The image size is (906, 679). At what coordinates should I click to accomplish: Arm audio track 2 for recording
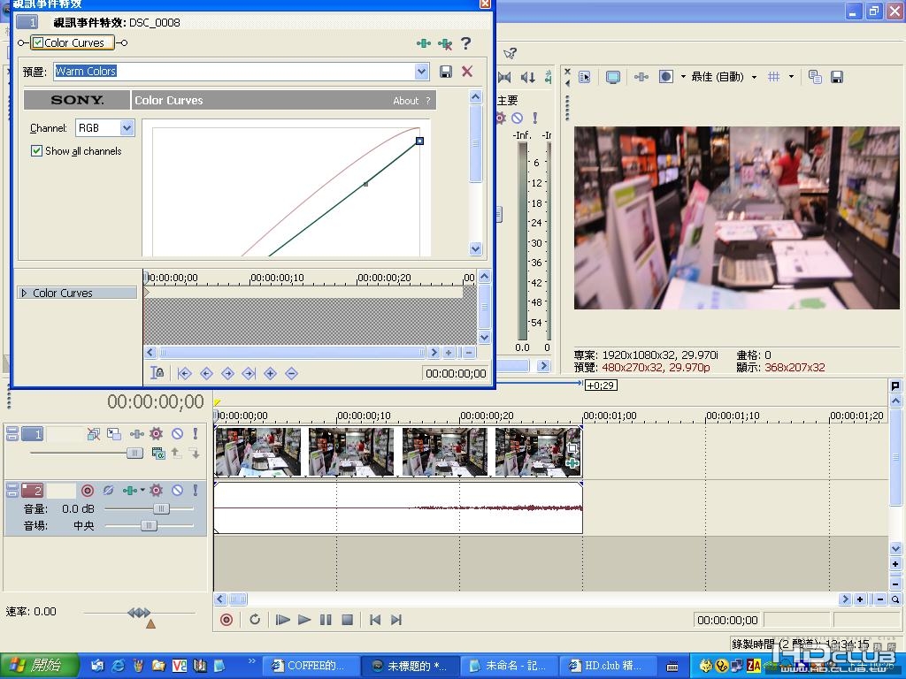click(x=88, y=490)
